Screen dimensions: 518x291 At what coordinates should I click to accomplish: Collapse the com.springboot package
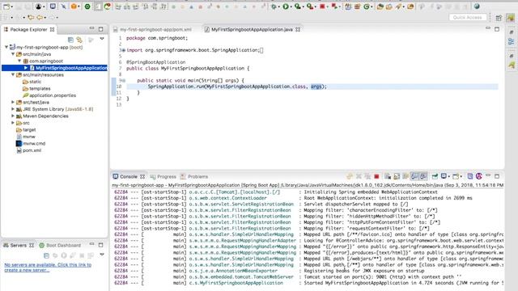click(19, 61)
